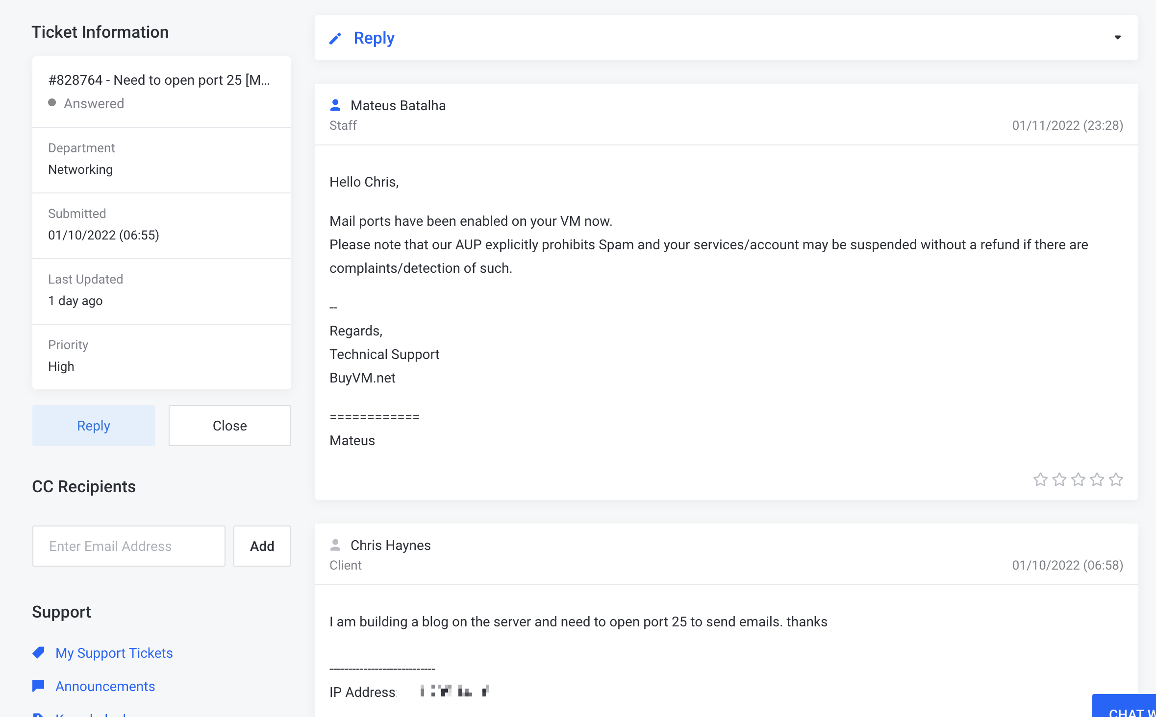Click staff reply timestamp 01/11/2022 (23:28)
Screen dimensions: 1156x717
pyautogui.click(x=1068, y=125)
